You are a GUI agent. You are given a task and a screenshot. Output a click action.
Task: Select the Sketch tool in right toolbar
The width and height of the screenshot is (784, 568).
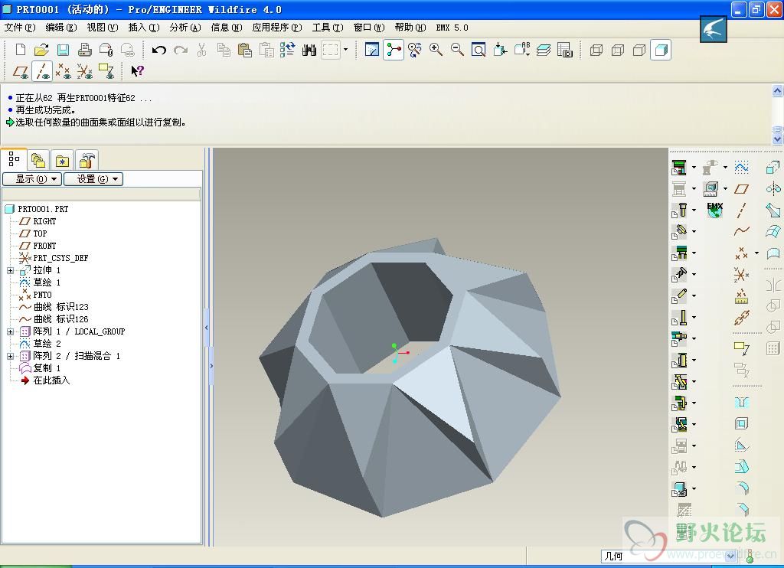741,168
